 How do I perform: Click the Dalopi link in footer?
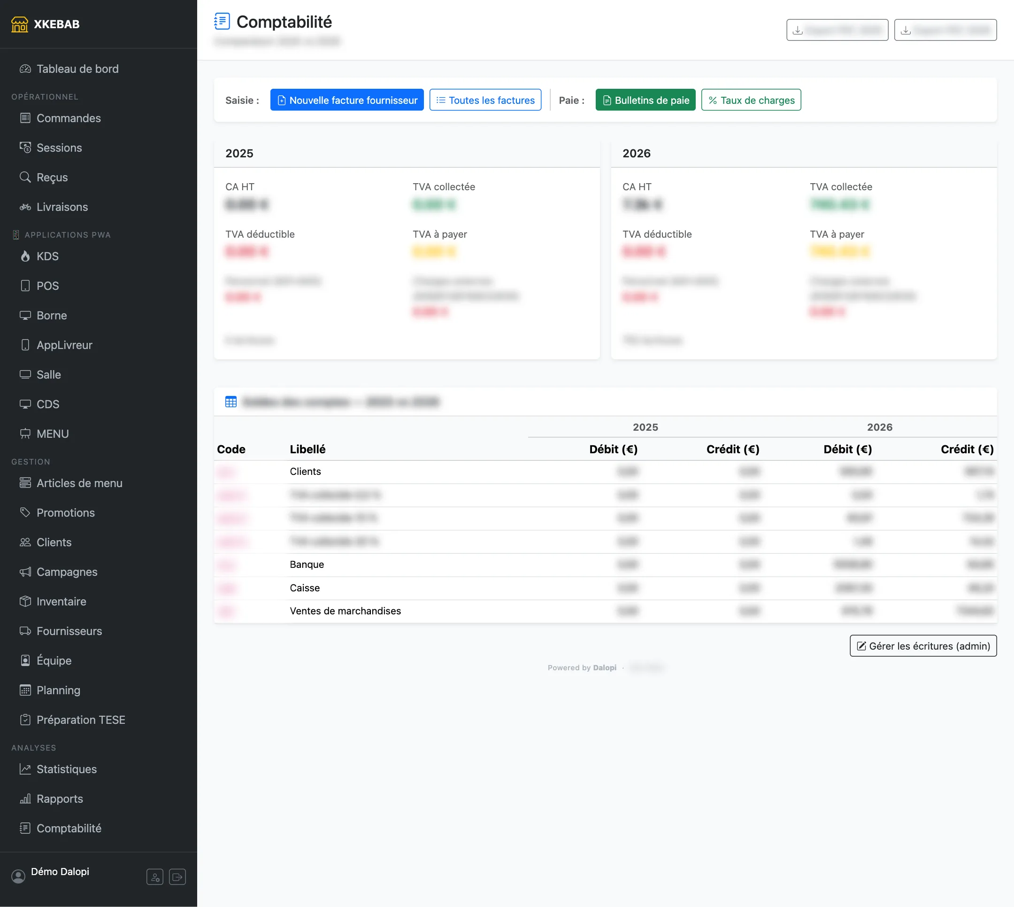pyautogui.click(x=605, y=668)
